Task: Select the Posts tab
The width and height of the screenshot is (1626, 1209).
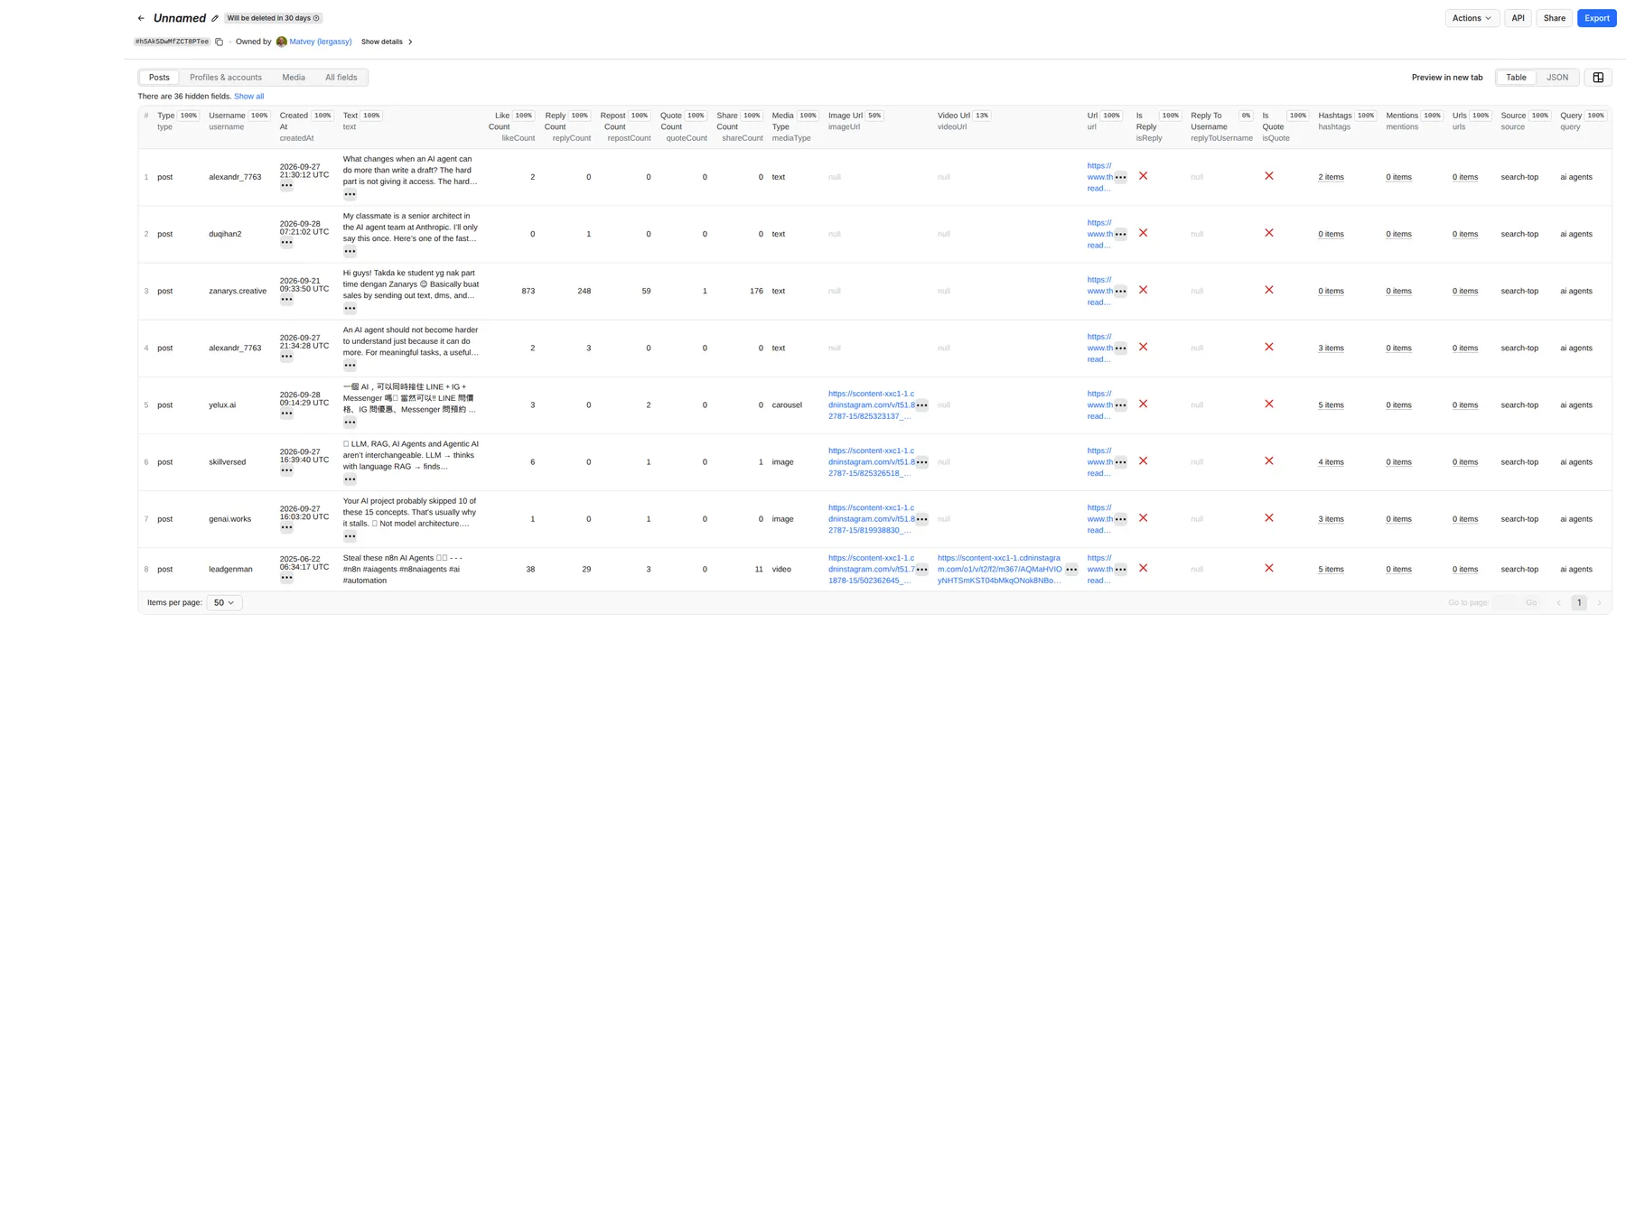Action: click(159, 78)
